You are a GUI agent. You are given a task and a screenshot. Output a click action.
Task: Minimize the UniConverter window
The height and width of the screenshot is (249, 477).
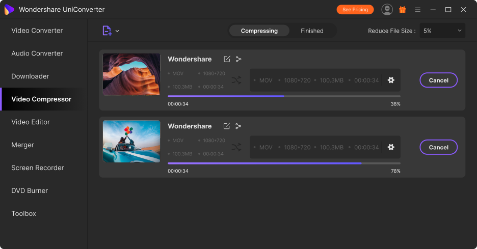tap(433, 10)
